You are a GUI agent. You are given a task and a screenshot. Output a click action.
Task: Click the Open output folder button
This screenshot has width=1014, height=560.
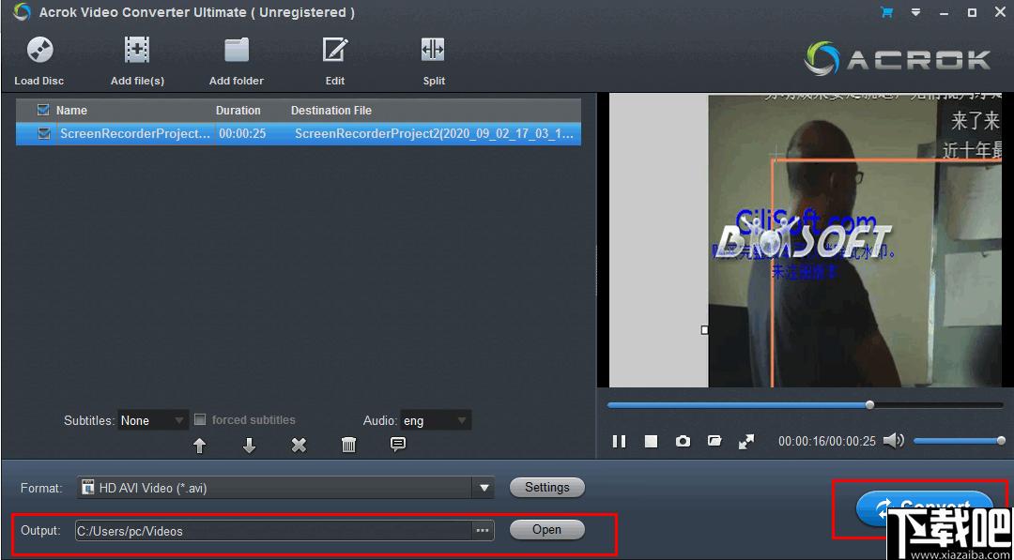tap(547, 530)
